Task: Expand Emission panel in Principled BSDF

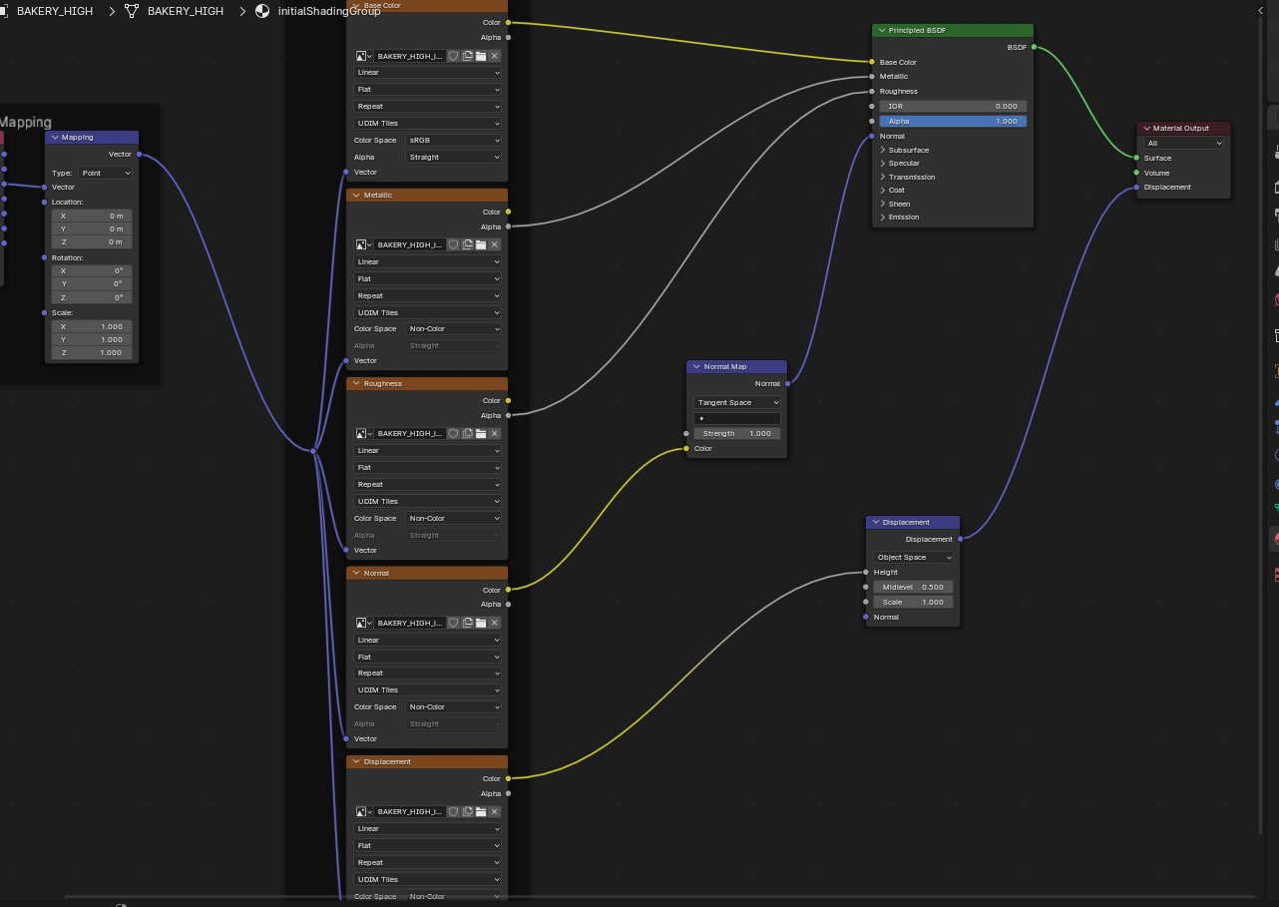Action: 883,218
